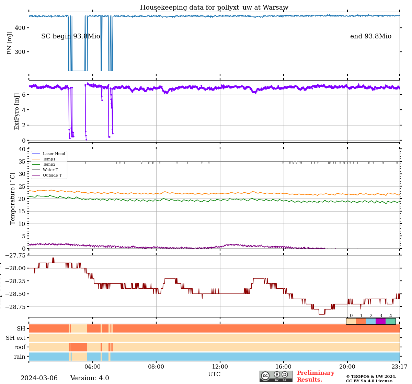Viewport: 412px width, 384px height.
Task: Click the '20:00' time axis tick label
Action: [x=347, y=367]
